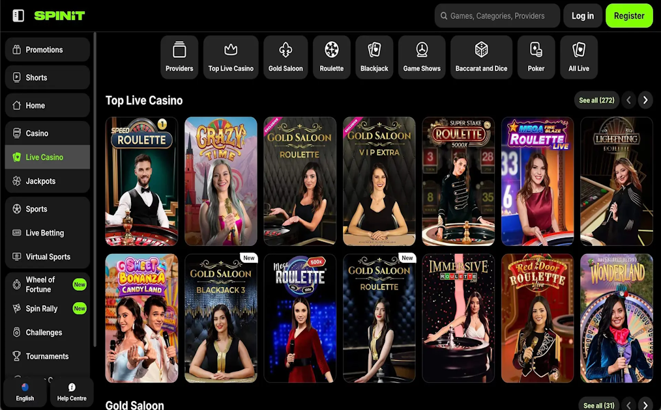Click the Shorts play icon
The image size is (661, 410).
tap(16, 77)
